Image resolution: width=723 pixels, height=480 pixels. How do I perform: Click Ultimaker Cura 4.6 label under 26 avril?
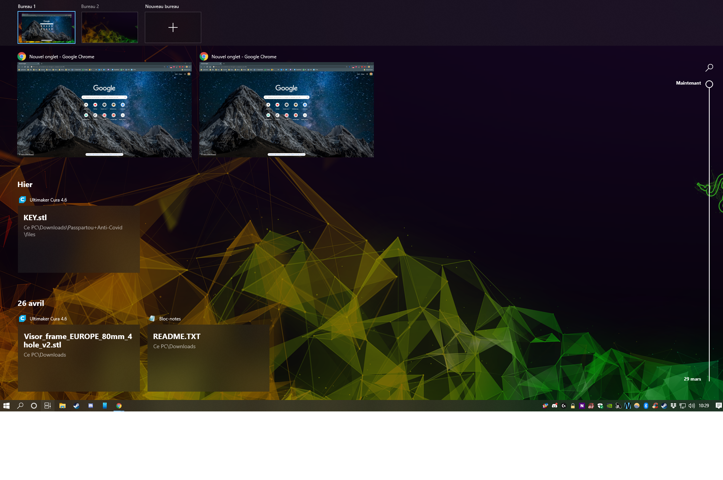coord(48,319)
